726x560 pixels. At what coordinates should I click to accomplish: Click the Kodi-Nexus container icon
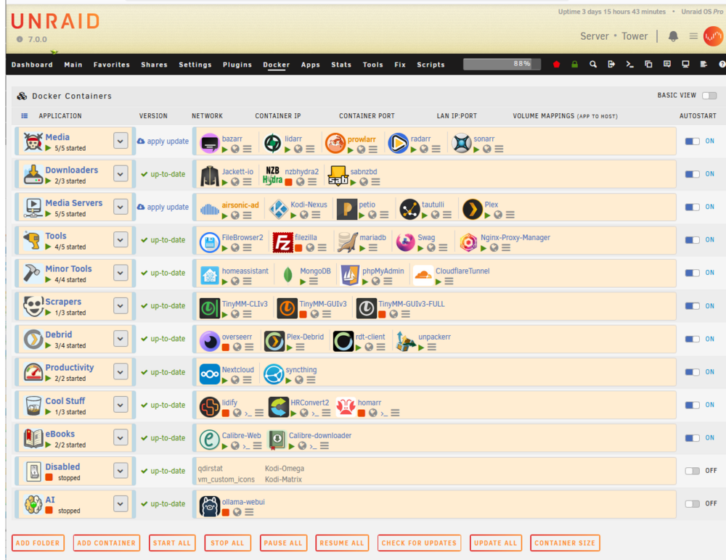[278, 209]
